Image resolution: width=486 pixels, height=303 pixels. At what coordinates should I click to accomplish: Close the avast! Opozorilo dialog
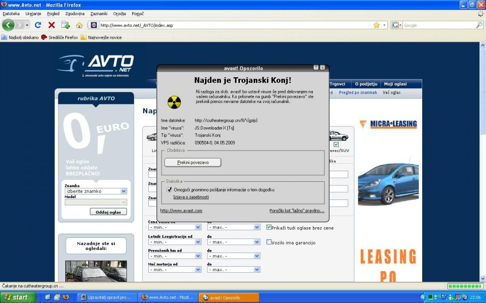click(322, 67)
